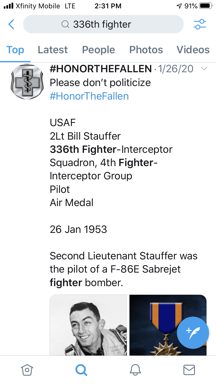Open search filter settings icon
The height and width of the screenshot is (384, 216).
[200, 24]
